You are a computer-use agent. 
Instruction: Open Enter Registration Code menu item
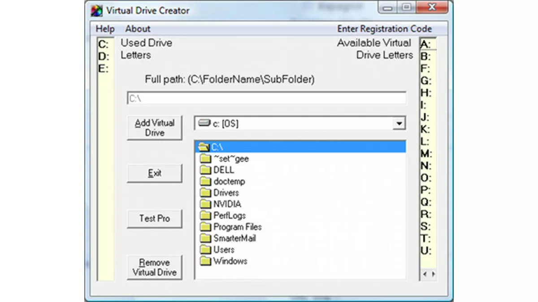point(385,29)
